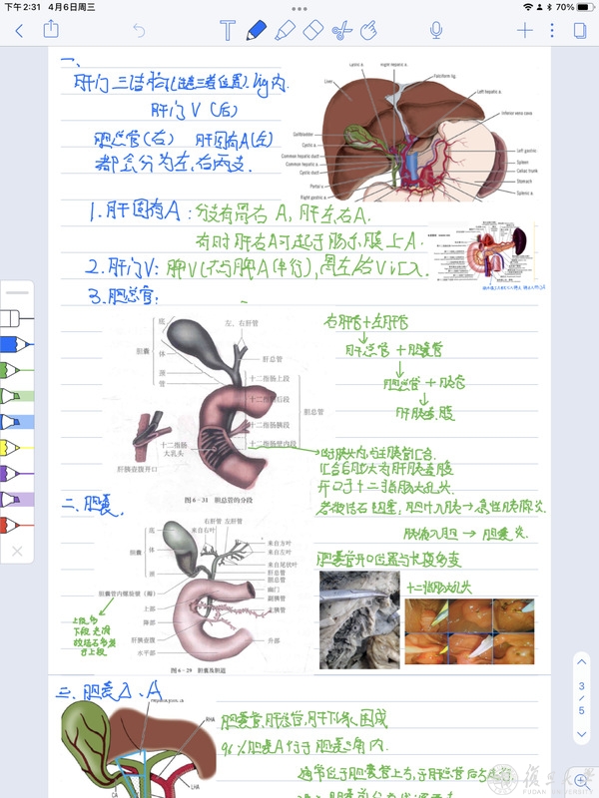The width and height of the screenshot is (599, 798).
Task: Select the Pen tool in toolbar
Action: (257, 30)
